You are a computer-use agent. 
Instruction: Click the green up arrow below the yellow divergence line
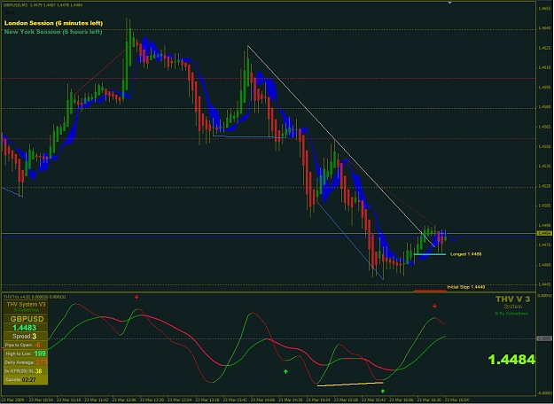383,391
